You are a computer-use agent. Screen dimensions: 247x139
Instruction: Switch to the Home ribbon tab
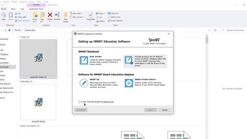pos(3,9)
